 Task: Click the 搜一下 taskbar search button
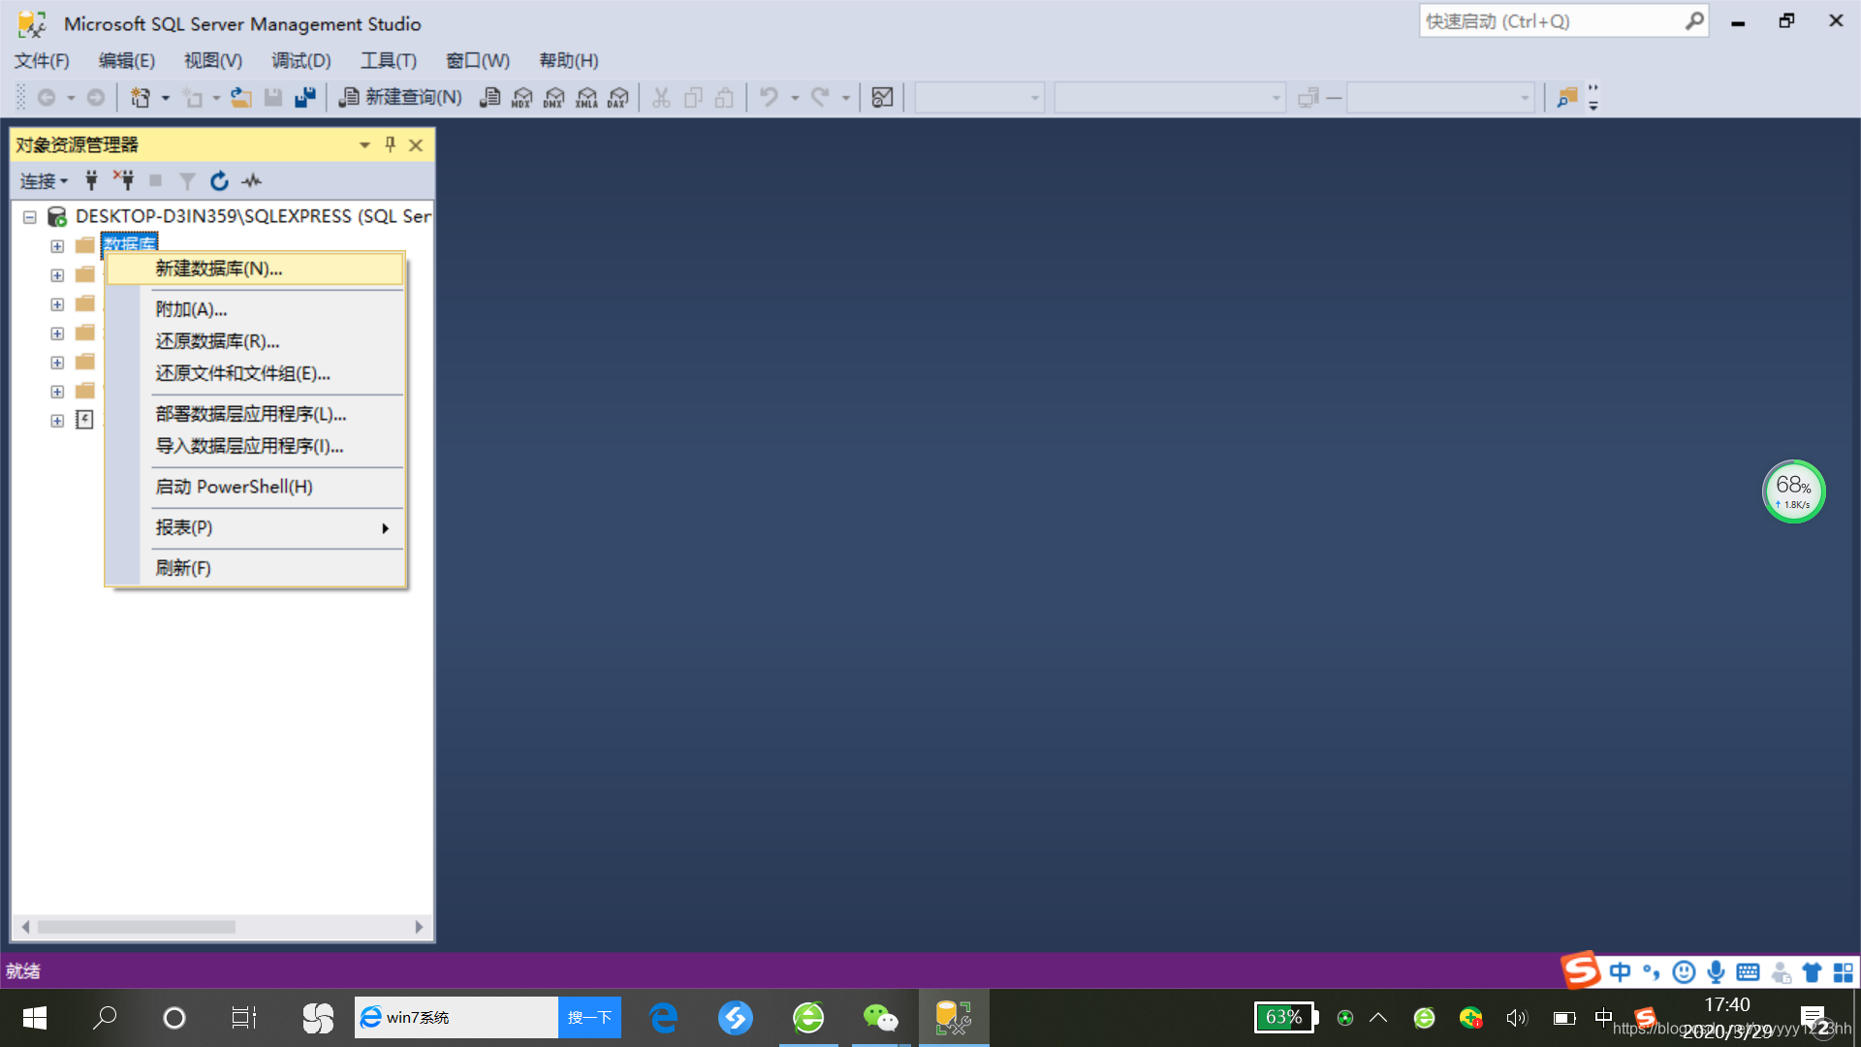589,1018
